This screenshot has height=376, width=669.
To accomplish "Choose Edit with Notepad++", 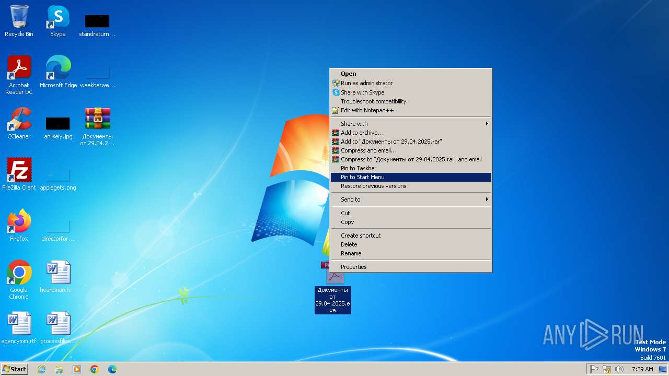I will coord(411,110).
